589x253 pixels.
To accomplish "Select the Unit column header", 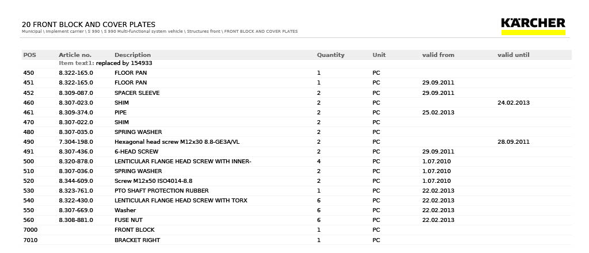I will 378,55.
